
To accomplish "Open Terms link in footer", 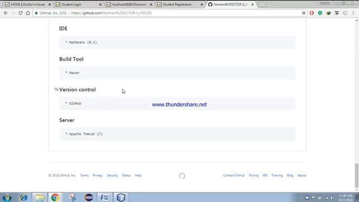I will 84,176.
